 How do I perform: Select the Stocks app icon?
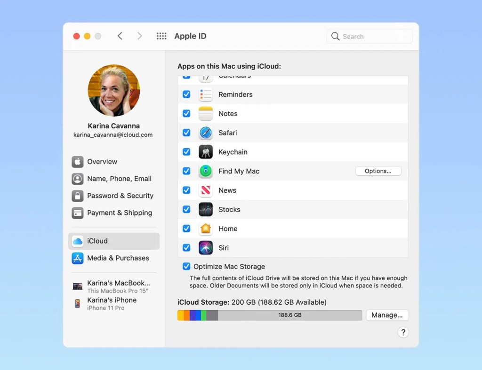point(206,209)
